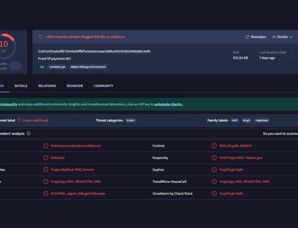The height and width of the screenshot is (228, 298).
Task: Click warning icon beside trojan.msil/krypt
Action: (19, 120)
